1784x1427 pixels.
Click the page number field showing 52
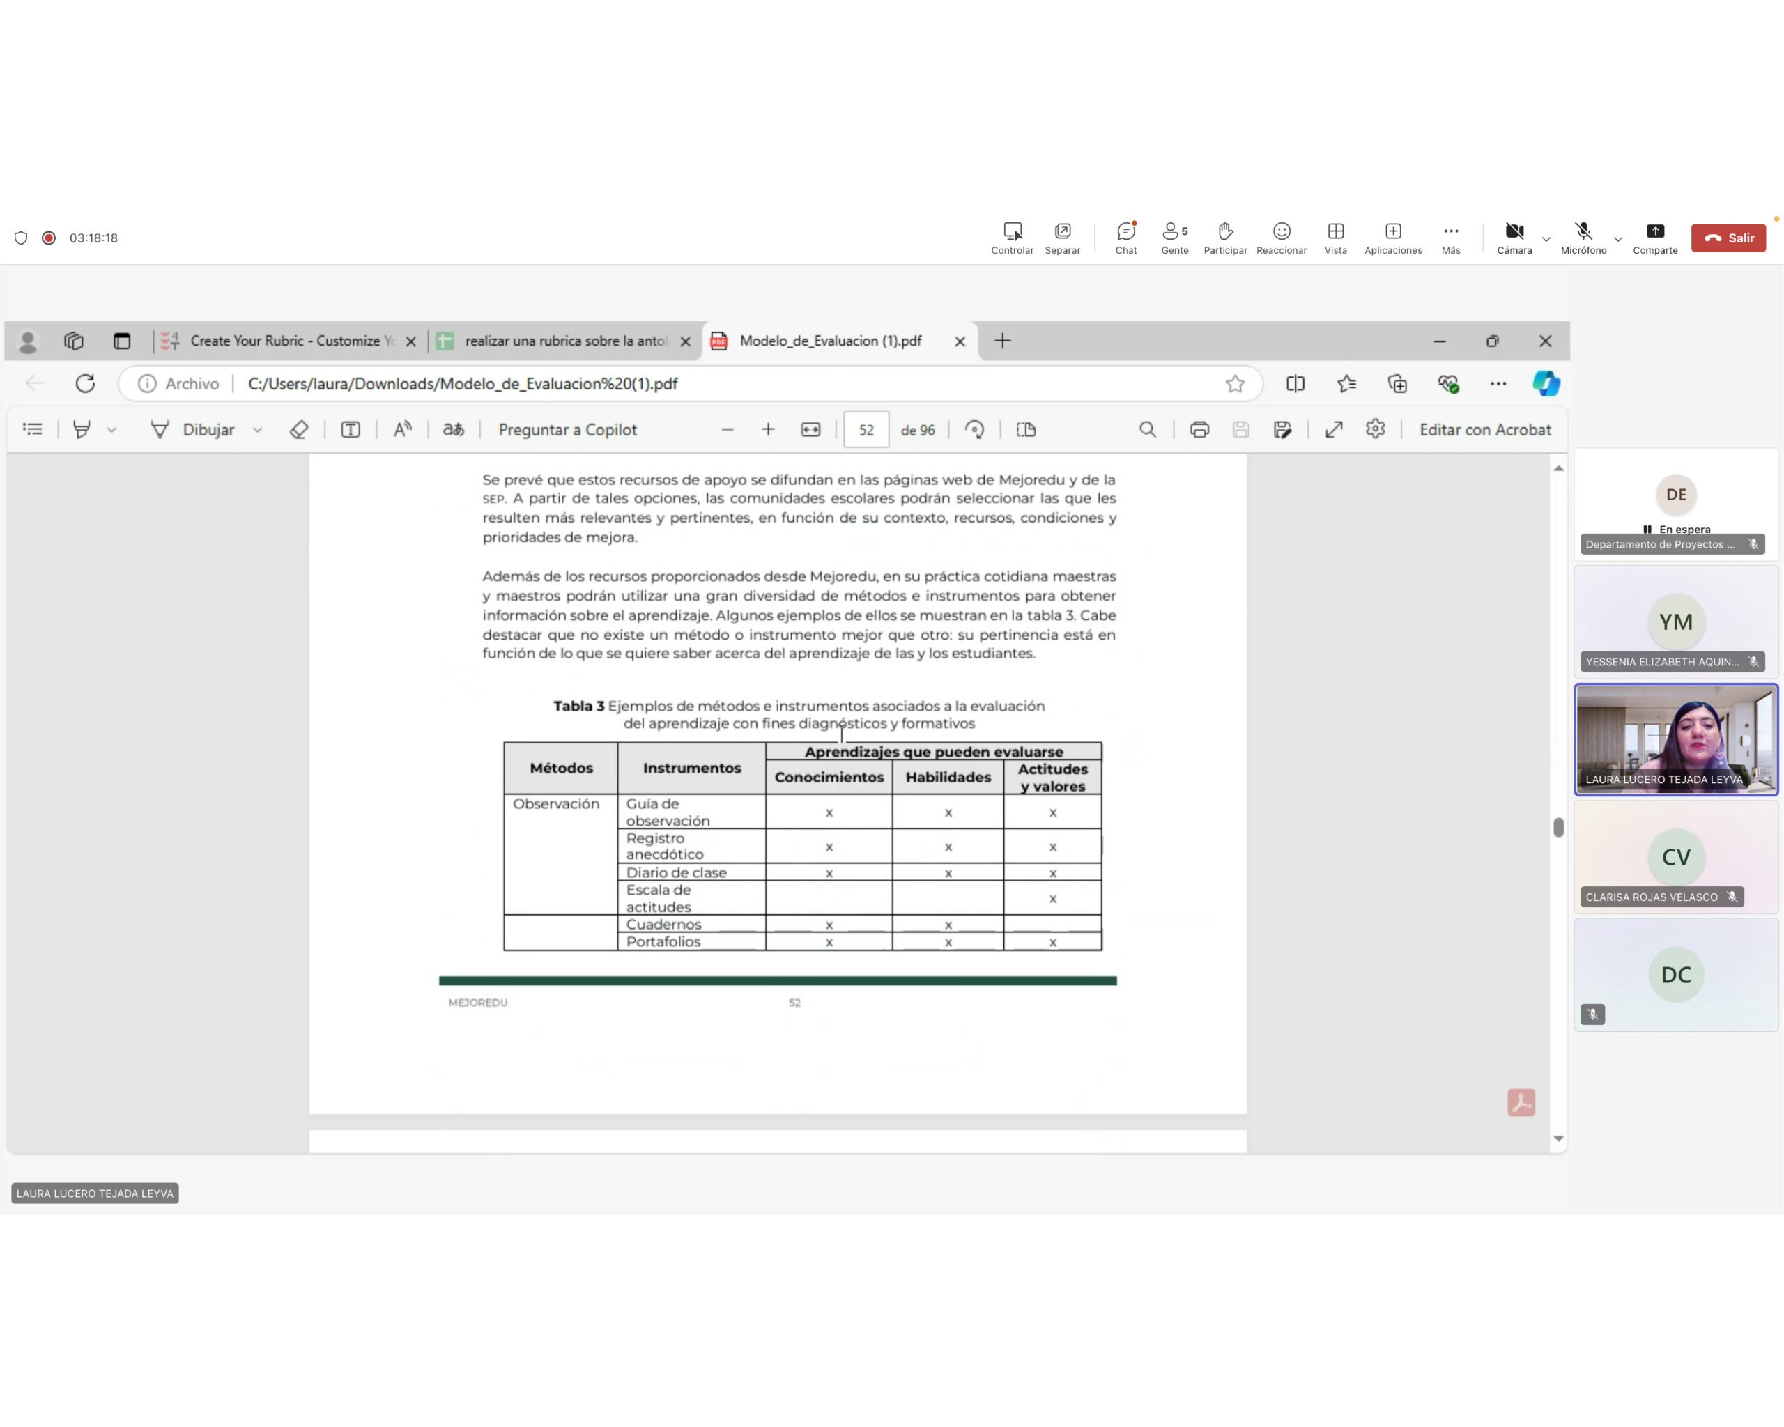866,429
